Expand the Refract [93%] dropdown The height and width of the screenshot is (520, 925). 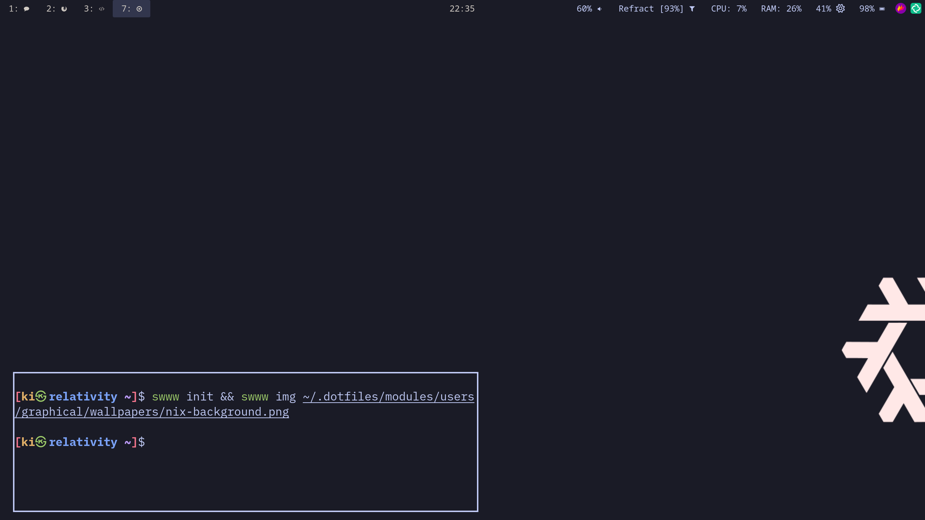coord(650,9)
